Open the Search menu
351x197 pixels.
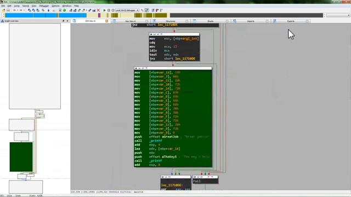pyautogui.click(x=26, y=6)
